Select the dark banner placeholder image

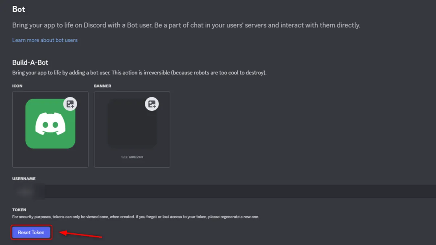[x=132, y=124]
